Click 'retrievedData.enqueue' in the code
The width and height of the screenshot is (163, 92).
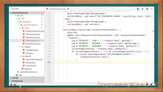pos(74,30)
